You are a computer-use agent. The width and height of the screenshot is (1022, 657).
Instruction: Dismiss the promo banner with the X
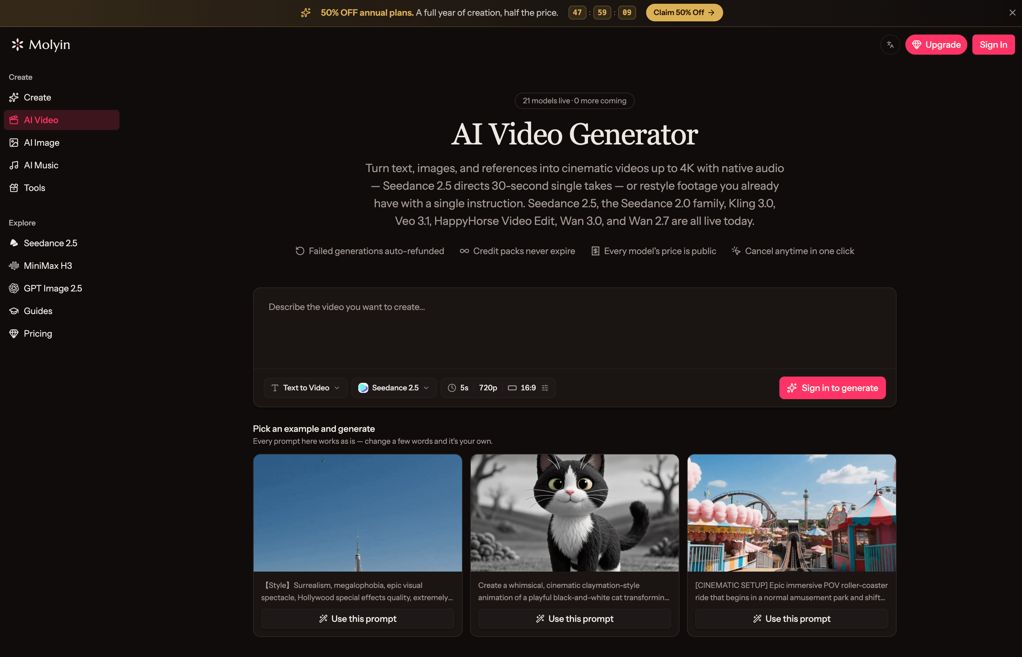coord(1012,12)
